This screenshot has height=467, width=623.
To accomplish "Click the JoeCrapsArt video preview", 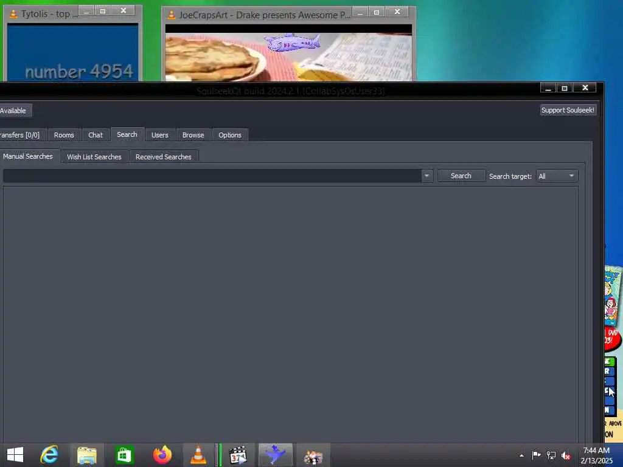I will [x=288, y=52].
